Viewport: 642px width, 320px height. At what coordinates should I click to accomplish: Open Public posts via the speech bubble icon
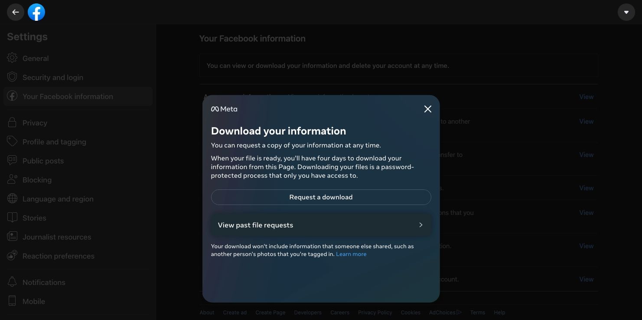[12, 161]
